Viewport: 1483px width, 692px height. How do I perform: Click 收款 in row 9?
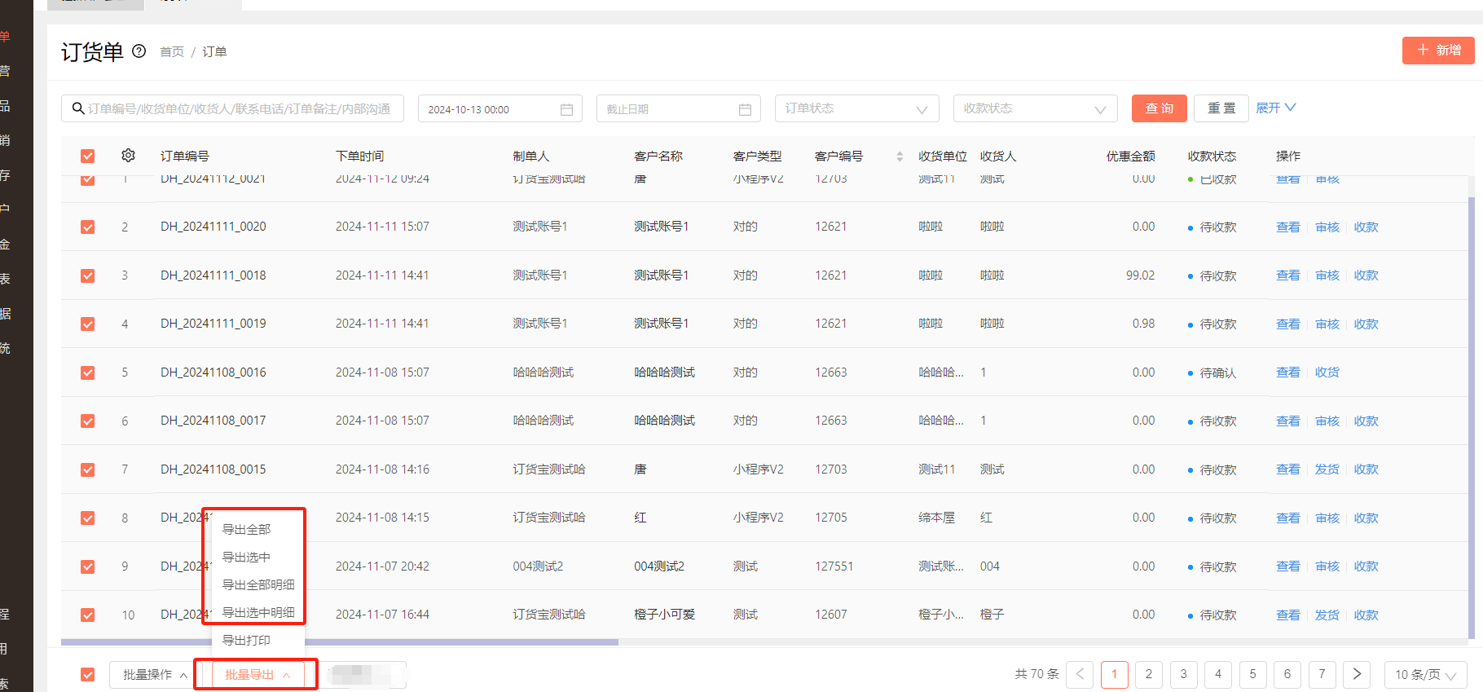1366,566
